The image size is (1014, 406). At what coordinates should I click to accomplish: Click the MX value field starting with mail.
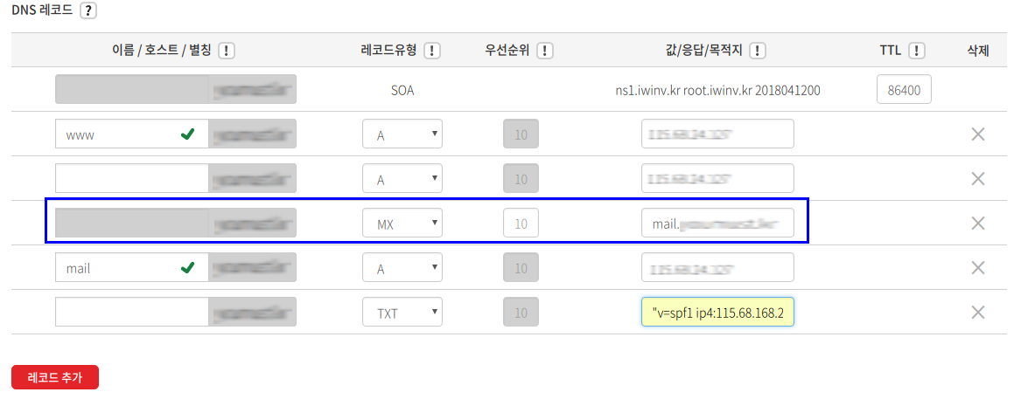717,224
